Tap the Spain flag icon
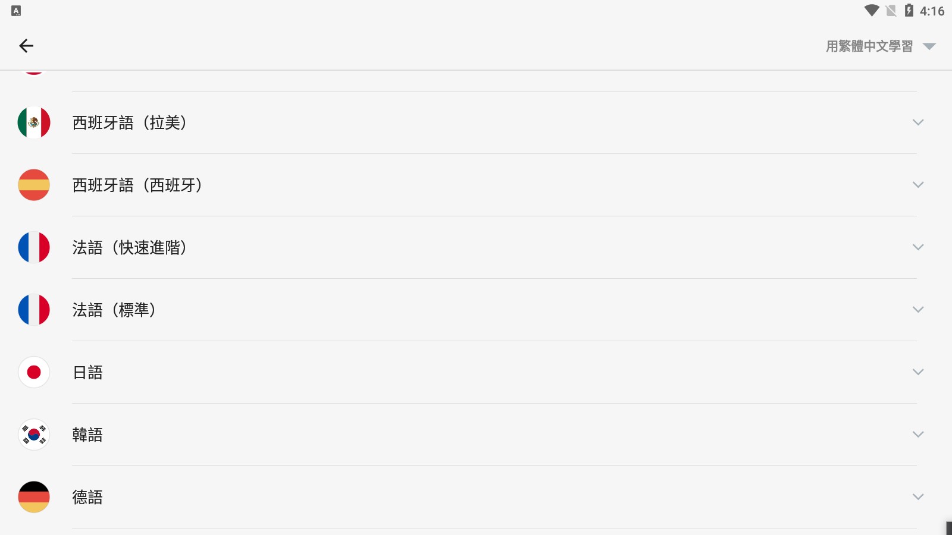The height and width of the screenshot is (535, 952). (34, 185)
